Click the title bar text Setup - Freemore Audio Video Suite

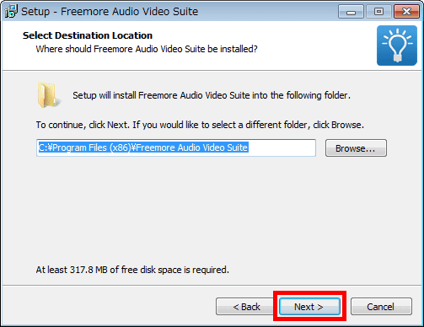110,12
